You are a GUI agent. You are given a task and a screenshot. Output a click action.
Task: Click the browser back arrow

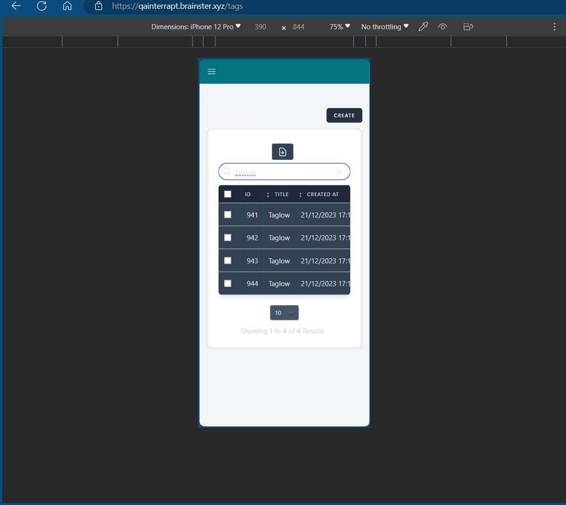click(16, 6)
